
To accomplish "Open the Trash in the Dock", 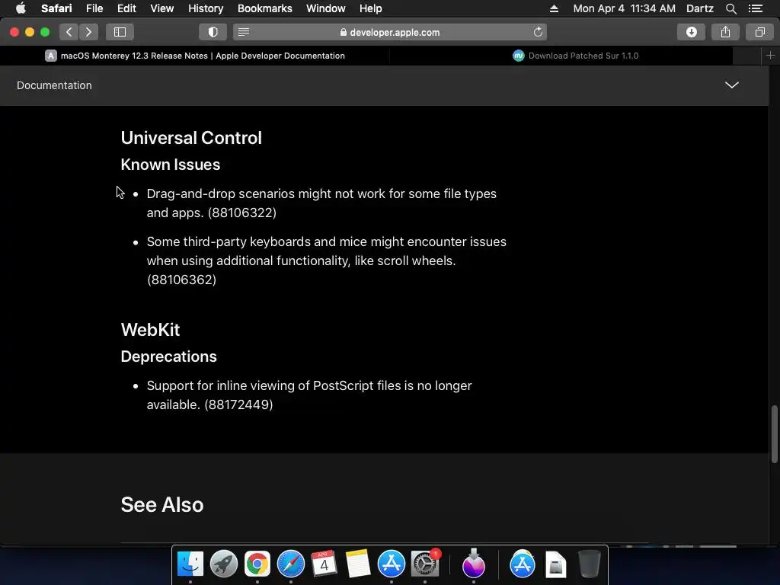I will (590, 564).
